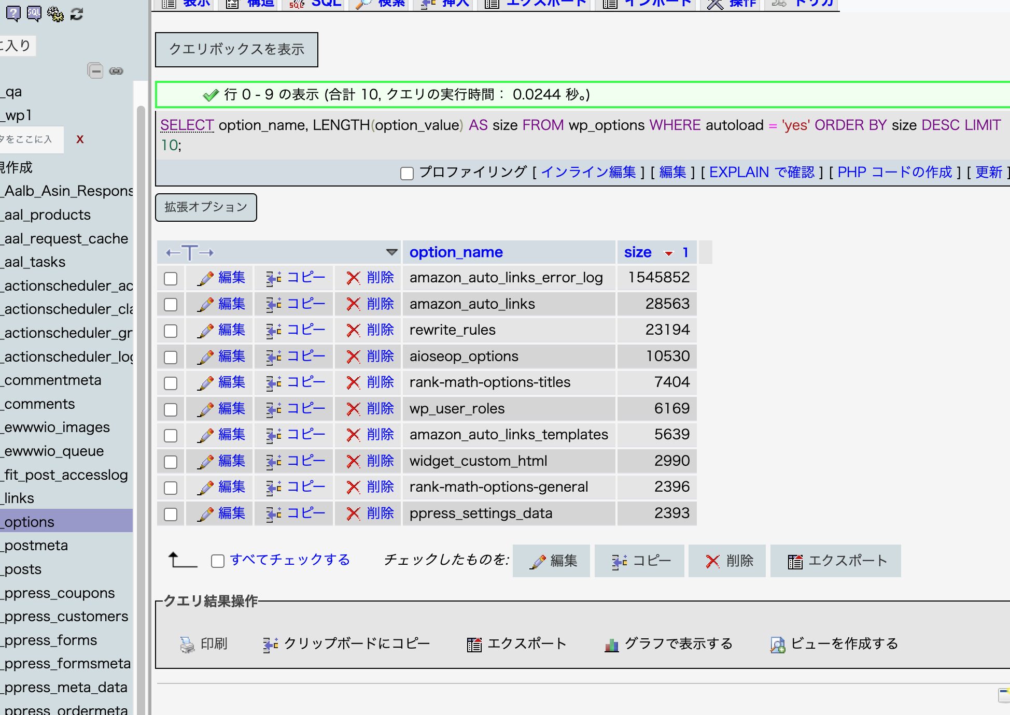Click red X delete for aioseop_options row

353,356
